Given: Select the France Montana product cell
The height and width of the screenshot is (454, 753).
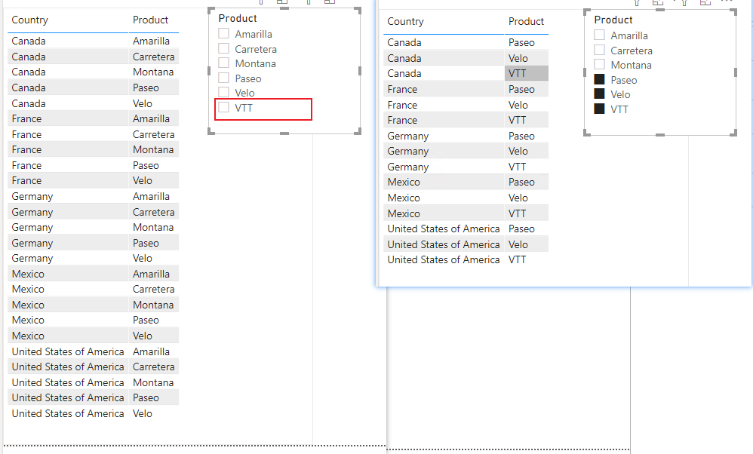Looking at the screenshot, I should click(154, 150).
